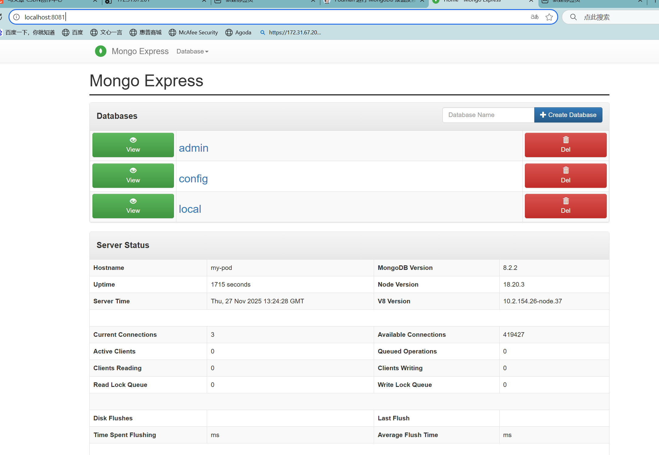Expand the Database dropdown in navbar

[x=192, y=51]
